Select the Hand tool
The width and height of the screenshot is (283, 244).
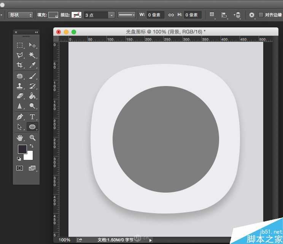(20, 137)
